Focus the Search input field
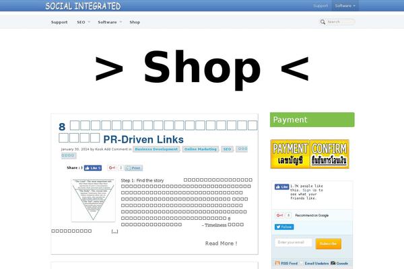This screenshot has height=269, width=404. 341,22
